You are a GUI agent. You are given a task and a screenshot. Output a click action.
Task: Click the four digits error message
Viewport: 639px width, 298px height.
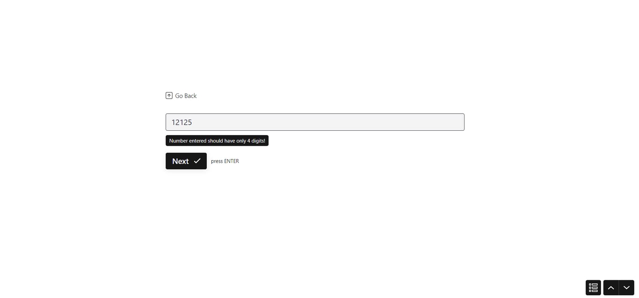[x=217, y=141]
